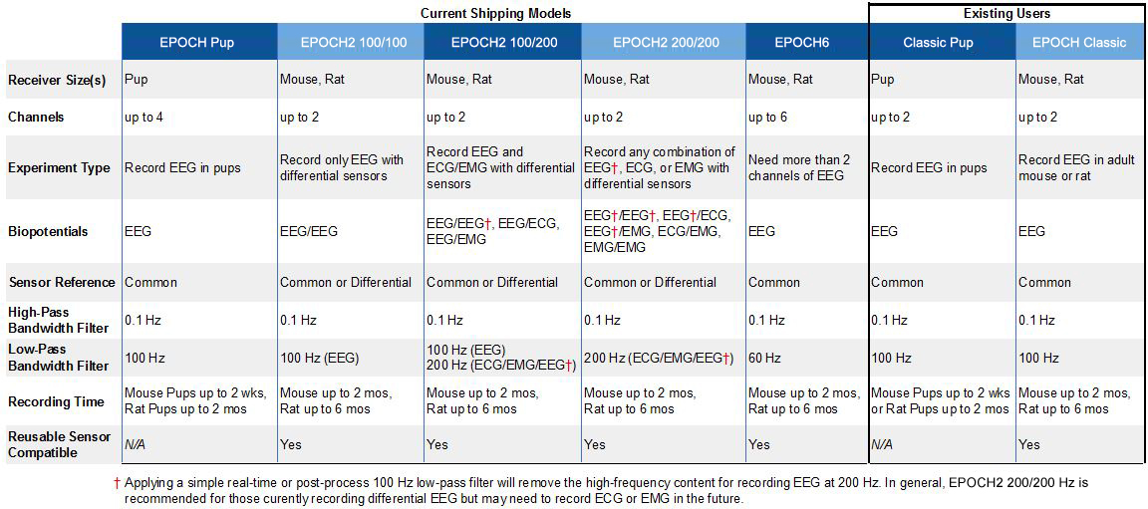Click the Current Shipping Models heading
Screen dimensions: 1148x509
496,13
